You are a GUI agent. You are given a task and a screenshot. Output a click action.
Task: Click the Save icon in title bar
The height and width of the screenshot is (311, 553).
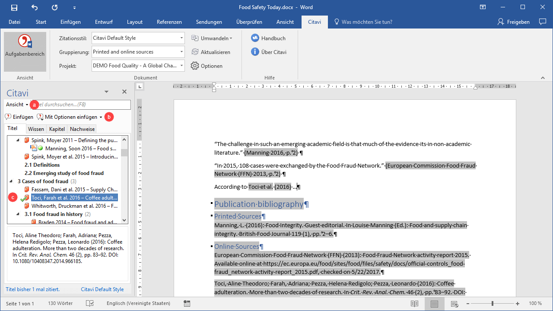click(14, 7)
